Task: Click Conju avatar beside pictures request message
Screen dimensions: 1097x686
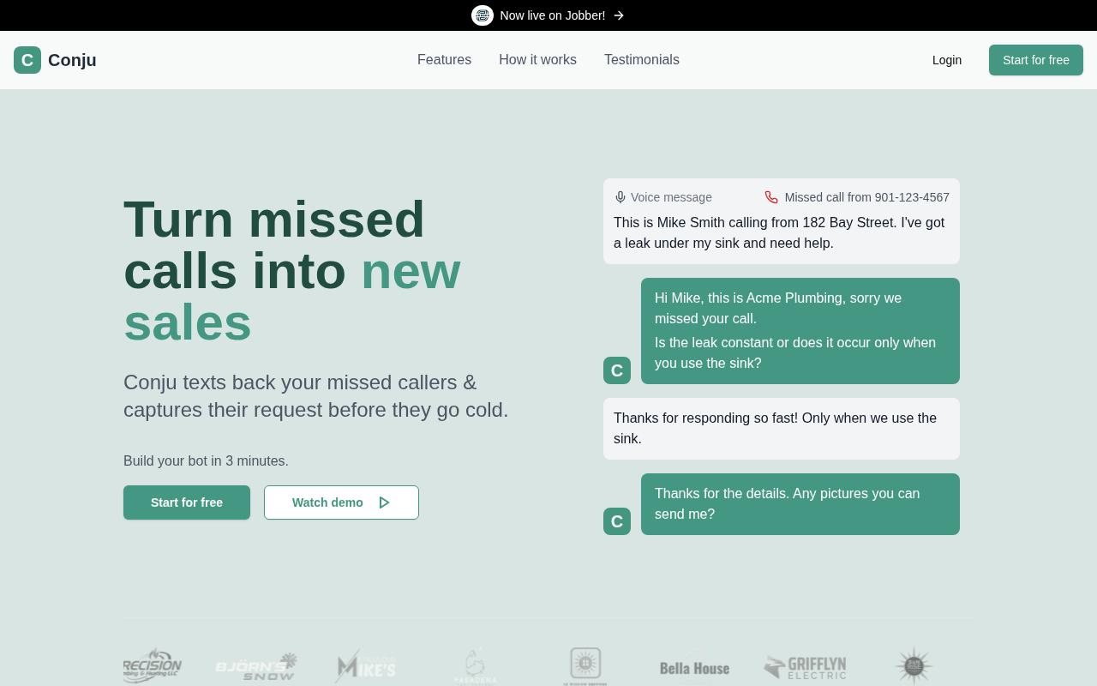Action: coord(617,521)
